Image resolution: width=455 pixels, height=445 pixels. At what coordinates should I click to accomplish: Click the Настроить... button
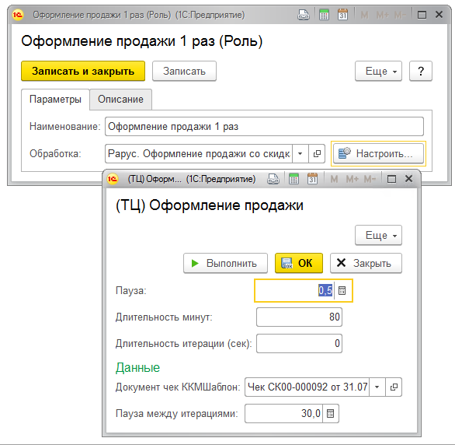coord(378,153)
